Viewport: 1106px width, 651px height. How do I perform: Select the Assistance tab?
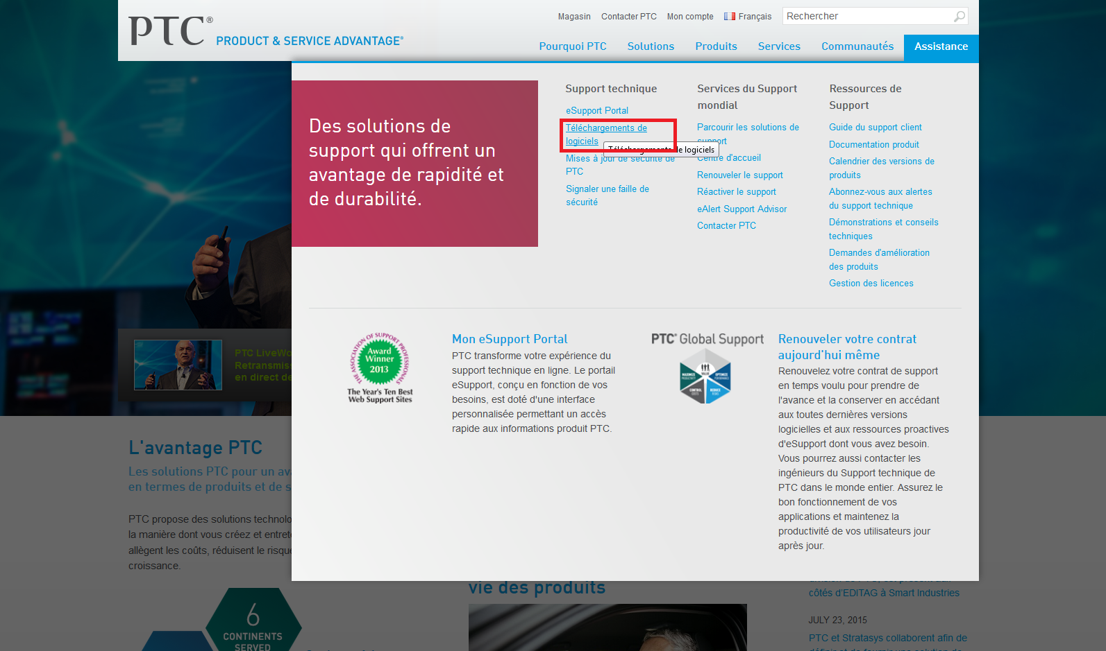coord(941,47)
